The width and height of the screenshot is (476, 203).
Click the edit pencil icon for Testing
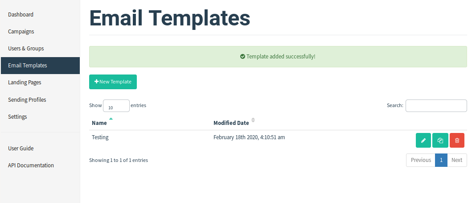pos(423,140)
